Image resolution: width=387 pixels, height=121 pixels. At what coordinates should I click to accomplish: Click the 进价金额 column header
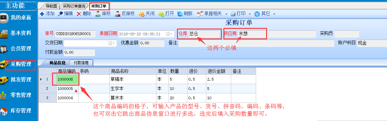[x=218, y=71]
